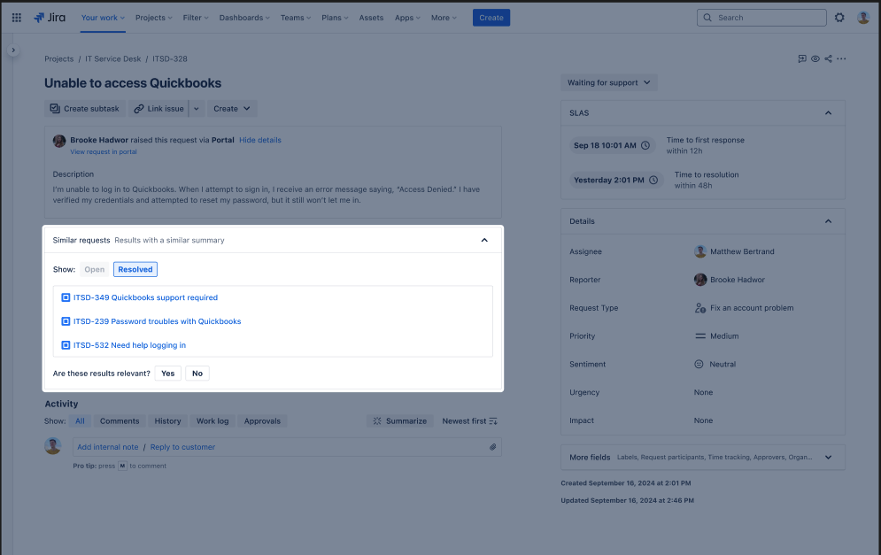Show Resolved similar requests
881x555 pixels.
tap(135, 270)
